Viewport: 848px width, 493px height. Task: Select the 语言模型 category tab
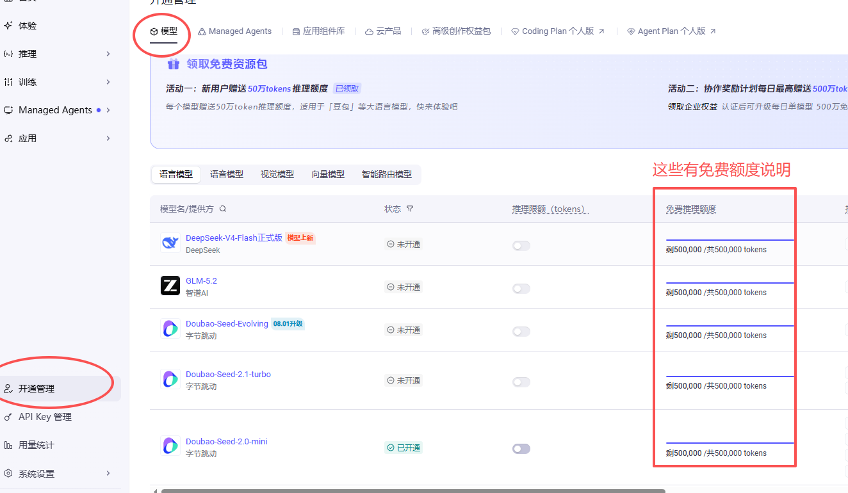(176, 174)
